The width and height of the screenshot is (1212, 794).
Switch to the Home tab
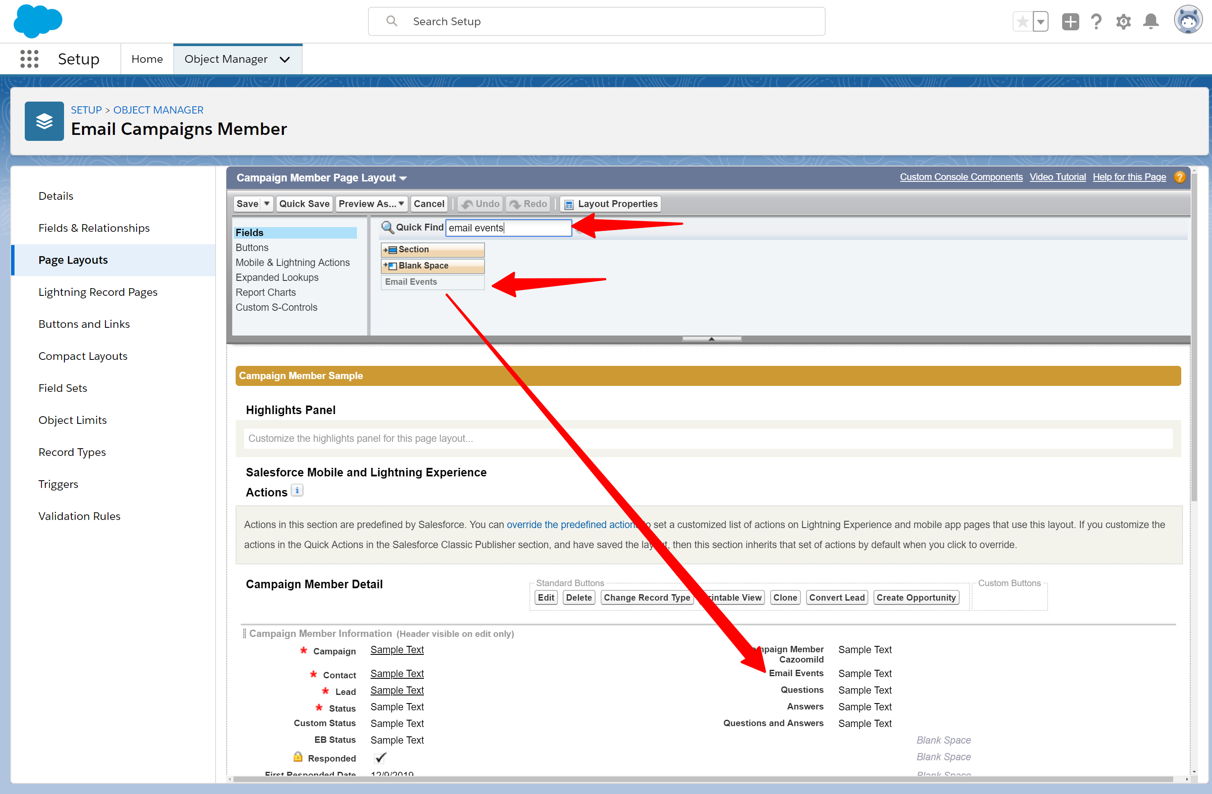pos(147,59)
